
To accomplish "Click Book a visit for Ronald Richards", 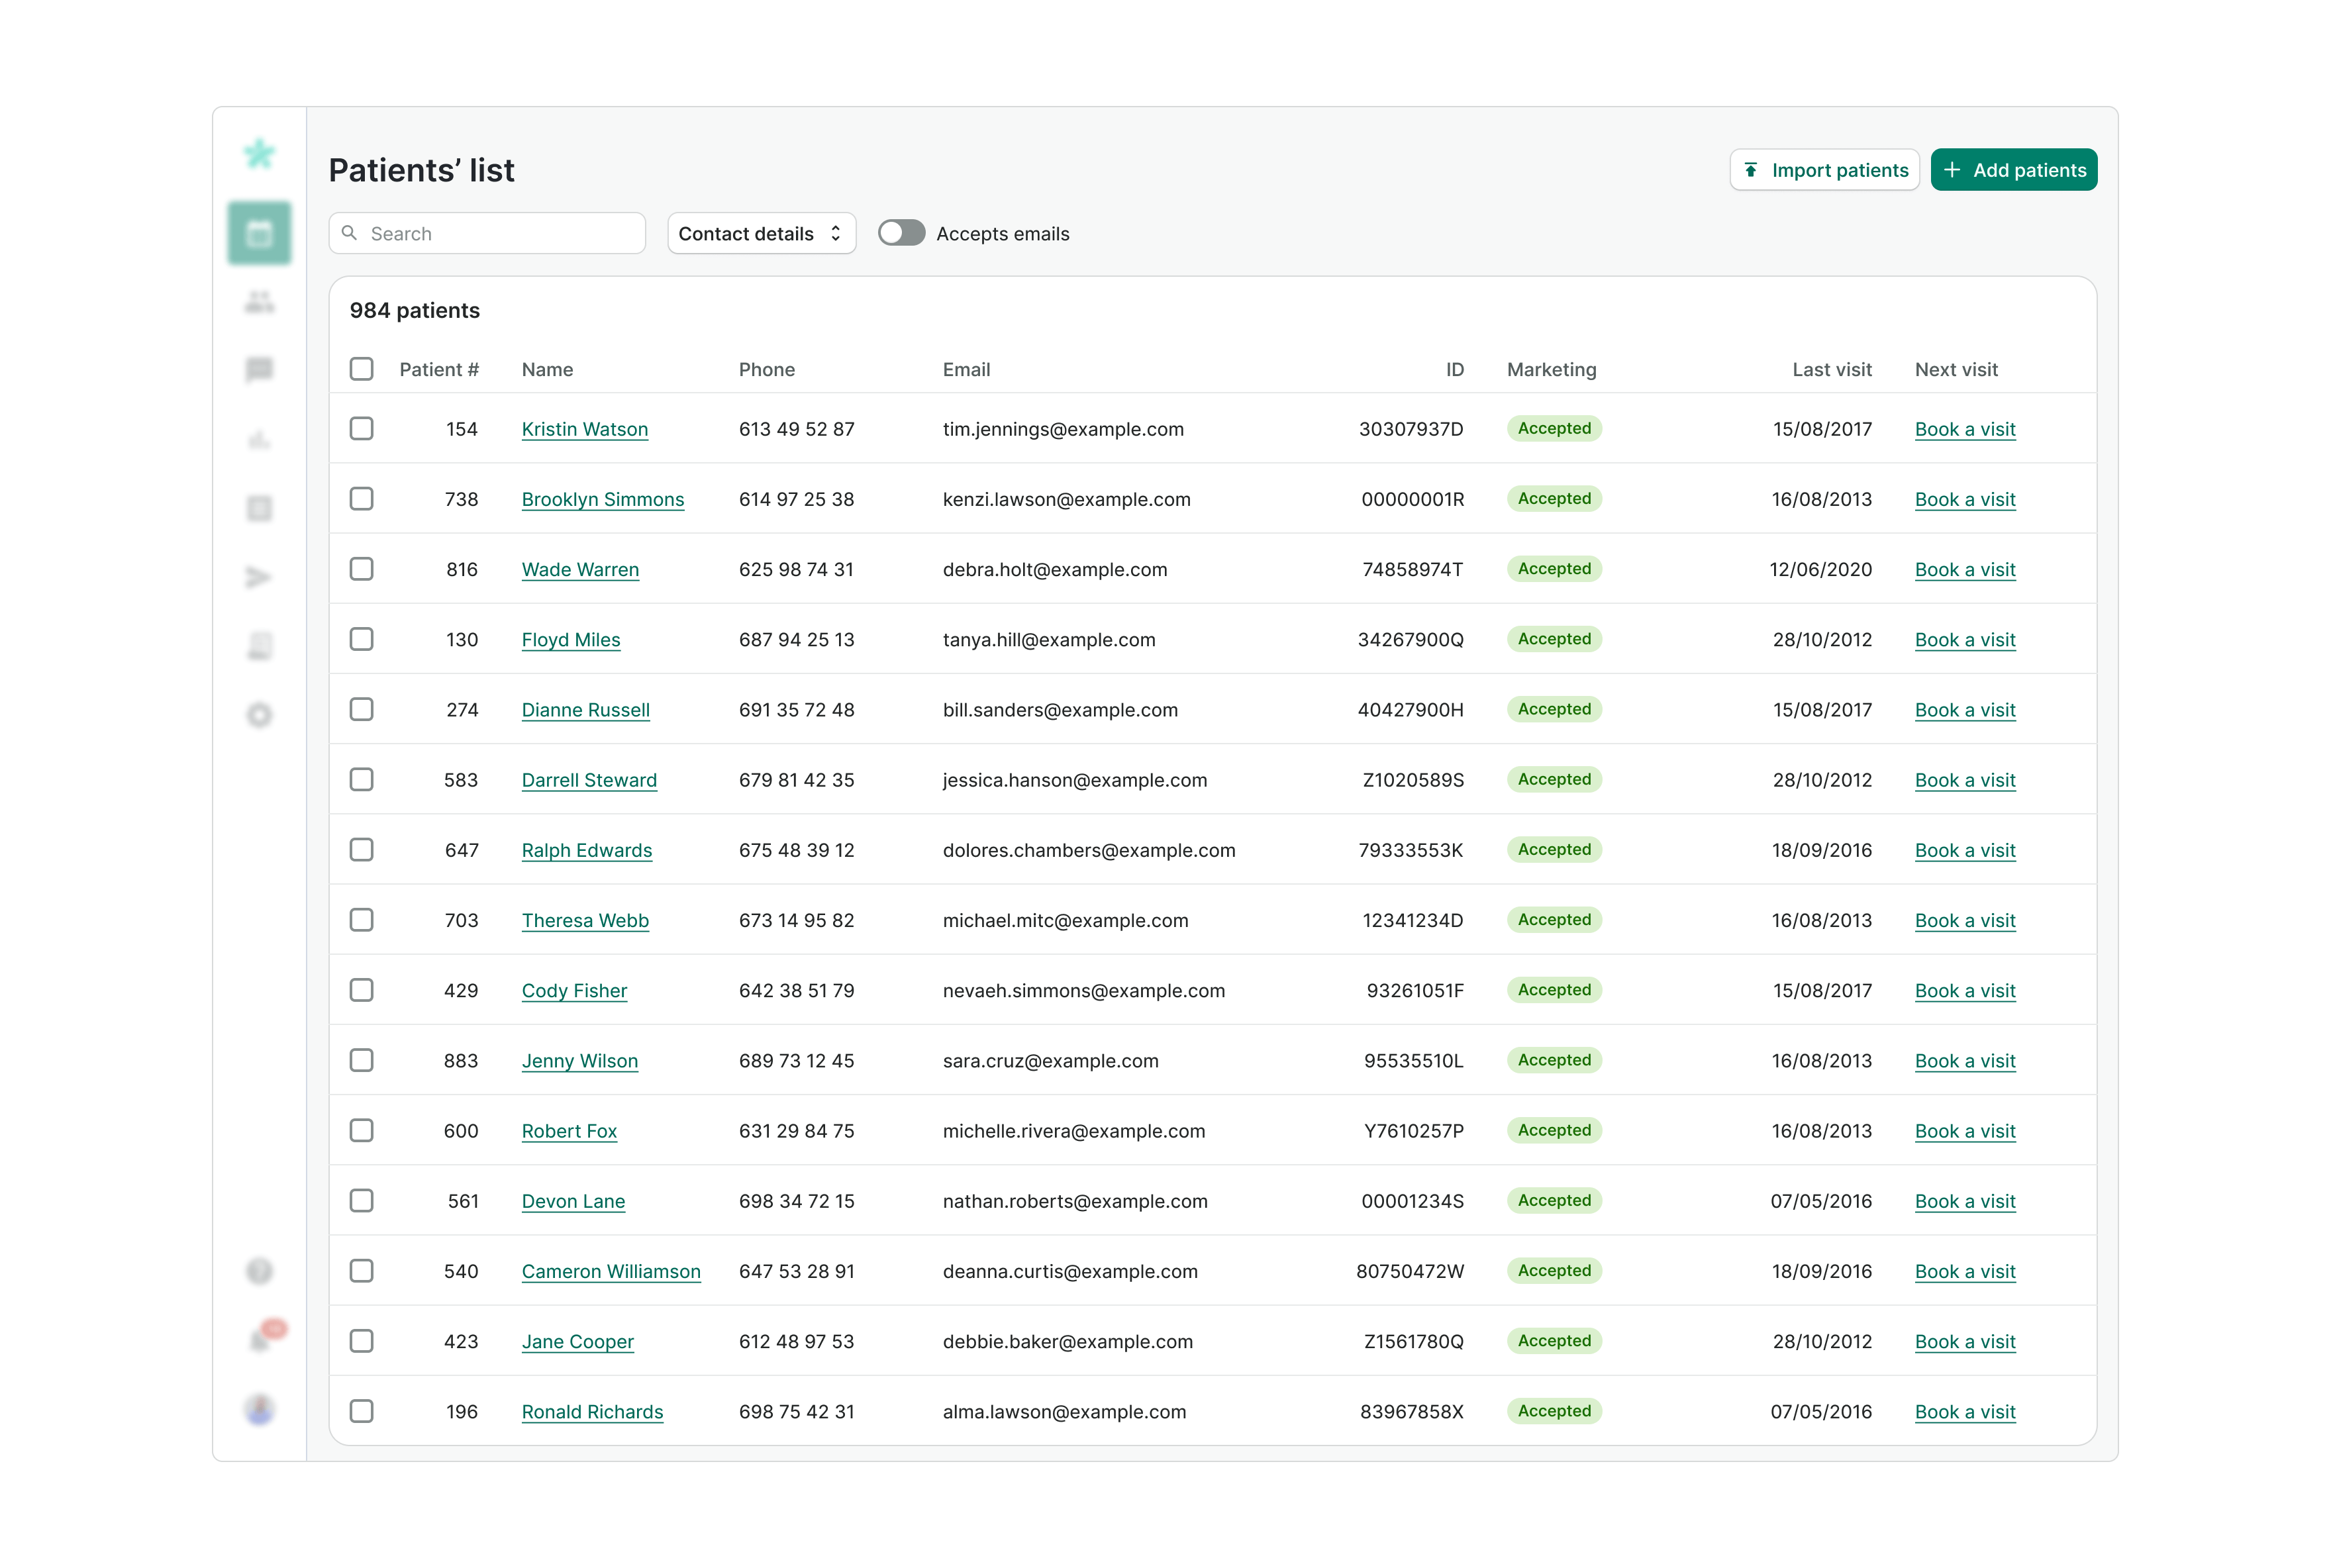I will click(x=1964, y=1411).
